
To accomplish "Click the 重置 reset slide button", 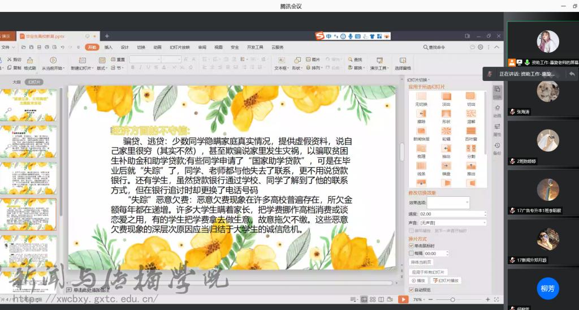I will 118,59.
